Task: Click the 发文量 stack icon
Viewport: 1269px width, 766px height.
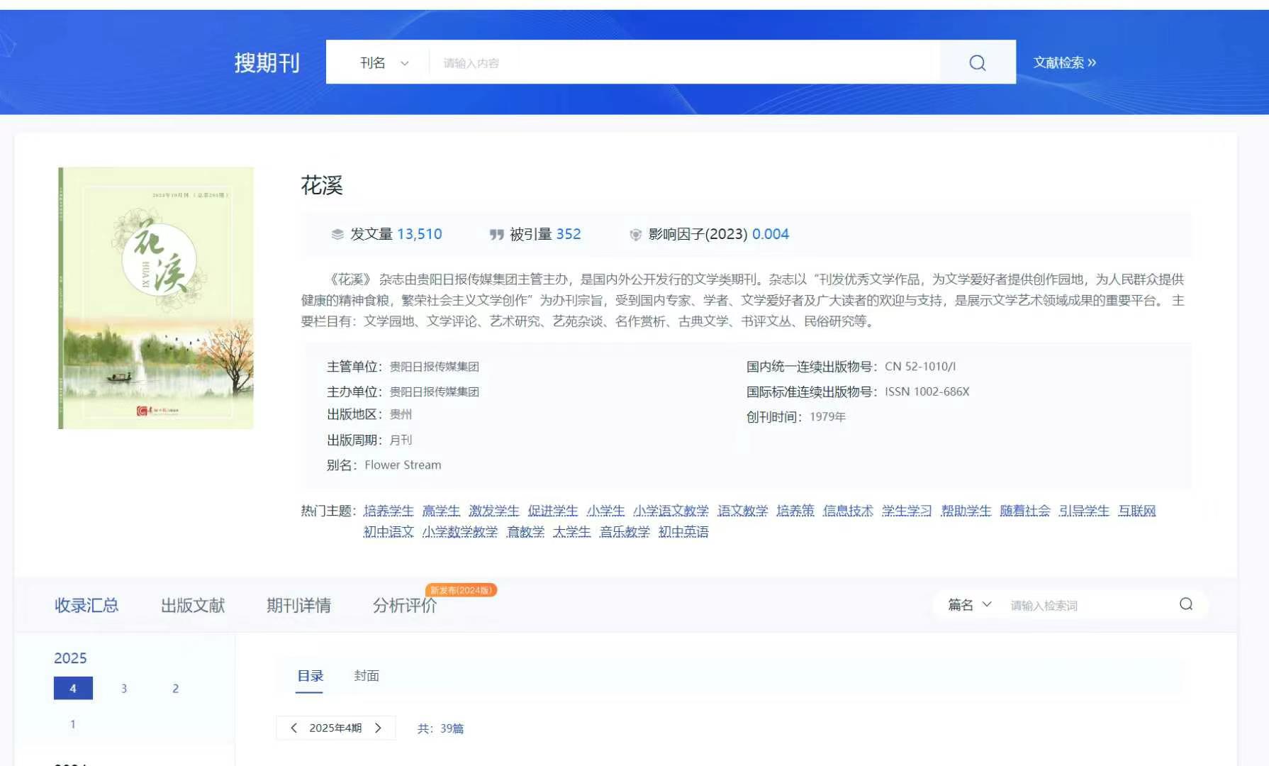Action: coord(337,234)
